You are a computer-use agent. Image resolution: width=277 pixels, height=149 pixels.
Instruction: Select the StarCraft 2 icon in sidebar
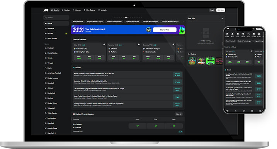[x=46, y=133]
